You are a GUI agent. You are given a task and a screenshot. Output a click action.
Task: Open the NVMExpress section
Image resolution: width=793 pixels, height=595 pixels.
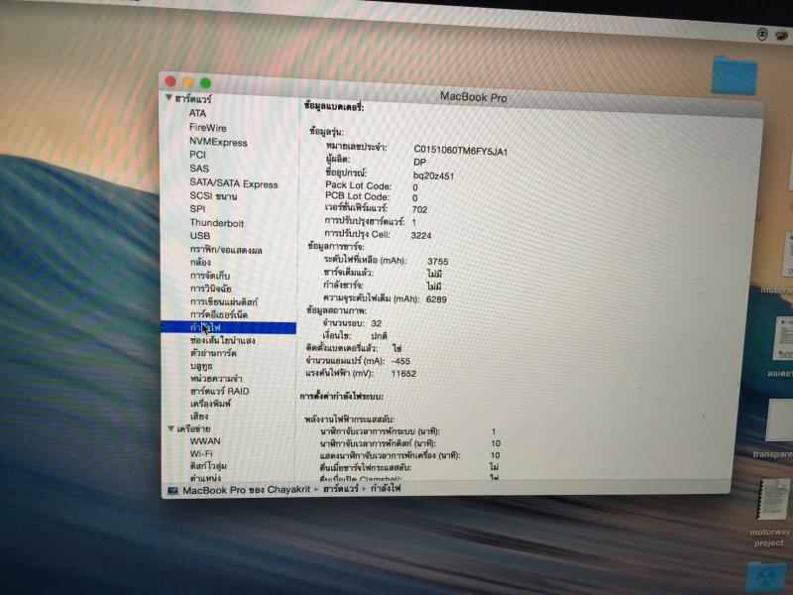click(218, 142)
